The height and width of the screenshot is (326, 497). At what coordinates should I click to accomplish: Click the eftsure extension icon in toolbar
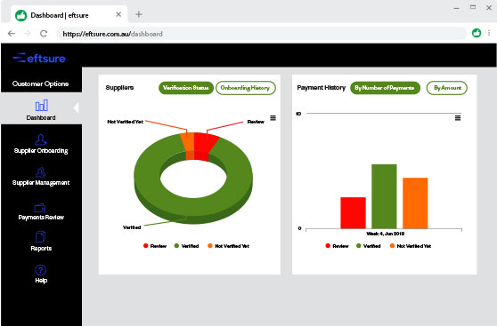click(477, 33)
